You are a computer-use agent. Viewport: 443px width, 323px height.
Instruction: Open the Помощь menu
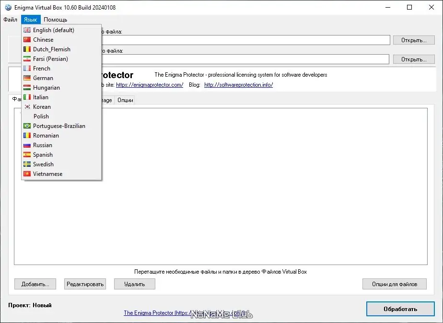(x=56, y=20)
